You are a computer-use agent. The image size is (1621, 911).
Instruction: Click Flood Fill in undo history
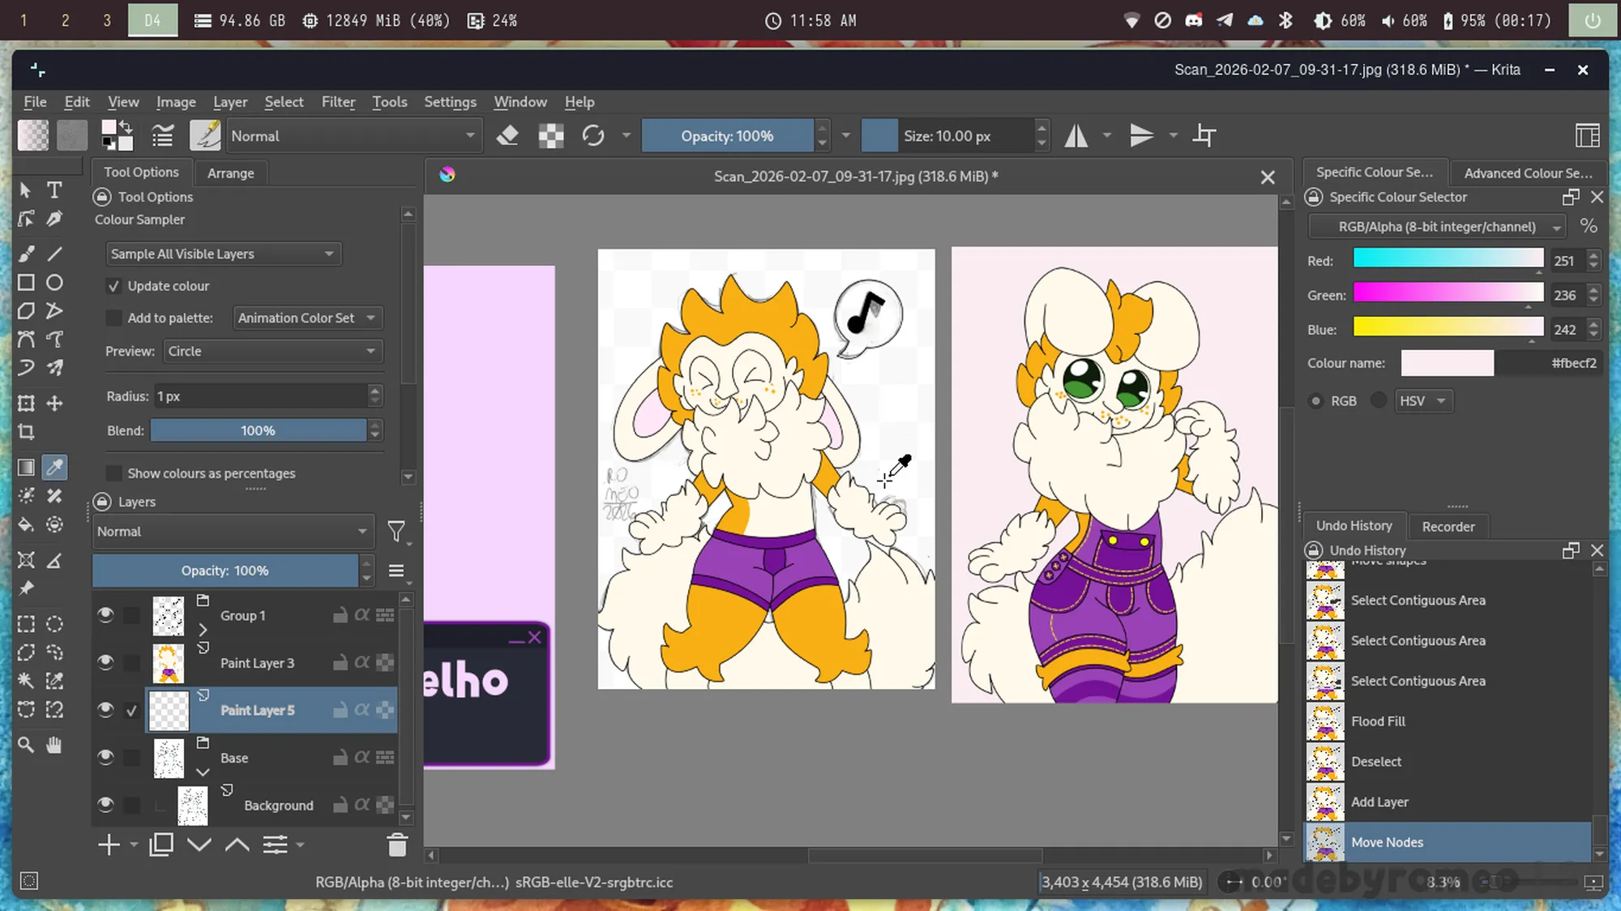(1378, 721)
